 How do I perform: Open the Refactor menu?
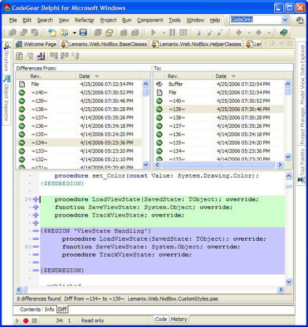[85, 20]
